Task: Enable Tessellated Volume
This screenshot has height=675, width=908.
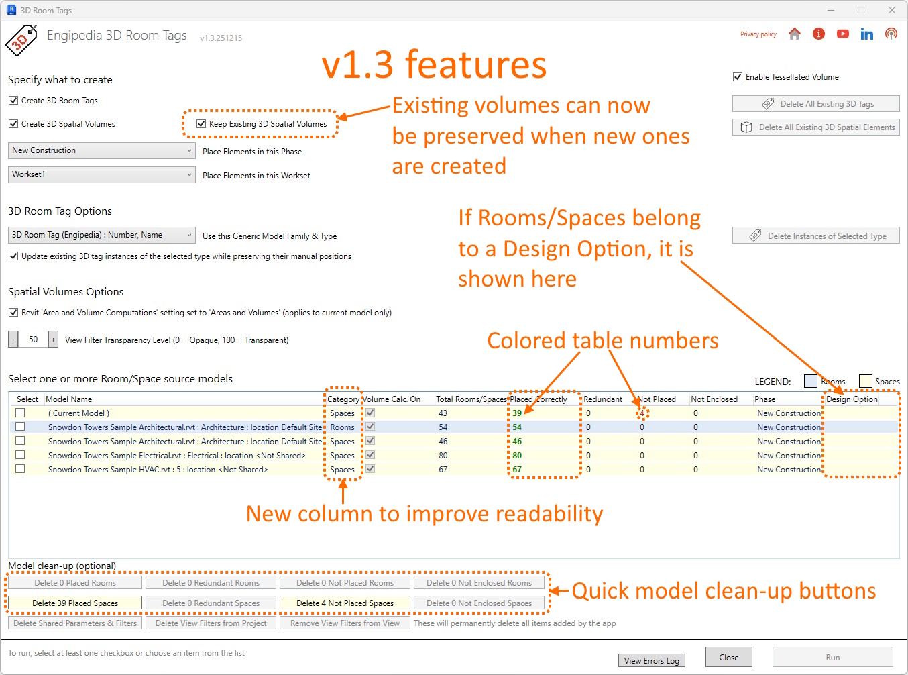Action: click(x=738, y=76)
